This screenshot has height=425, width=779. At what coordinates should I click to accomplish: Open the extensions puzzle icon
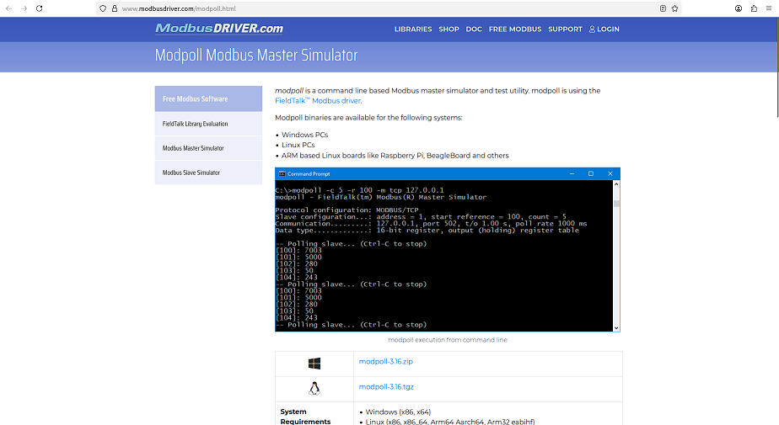point(754,8)
